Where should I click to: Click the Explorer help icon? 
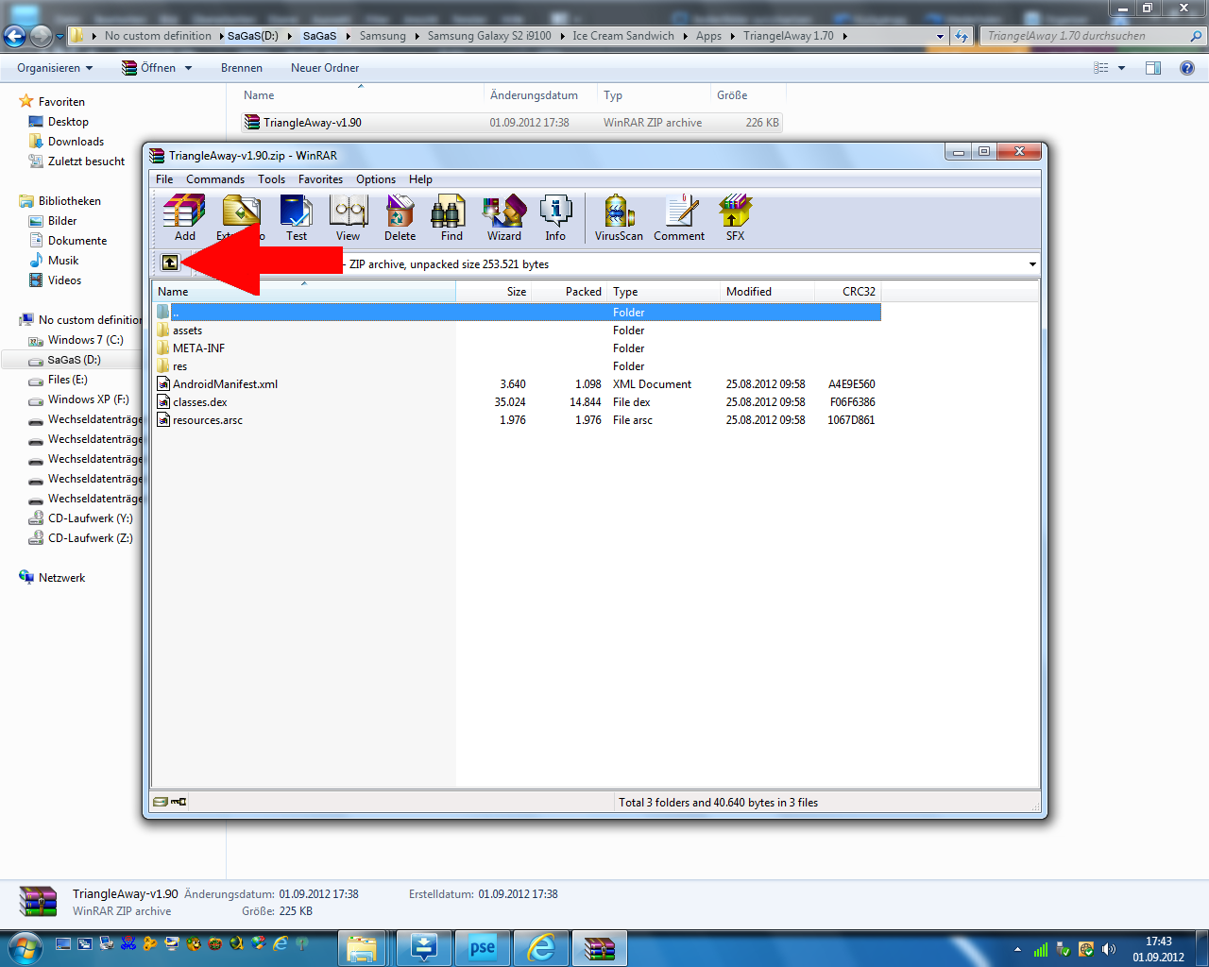(1187, 68)
